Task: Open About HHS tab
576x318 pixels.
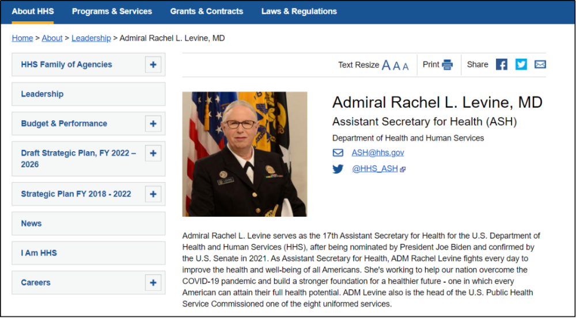Action: coord(33,12)
